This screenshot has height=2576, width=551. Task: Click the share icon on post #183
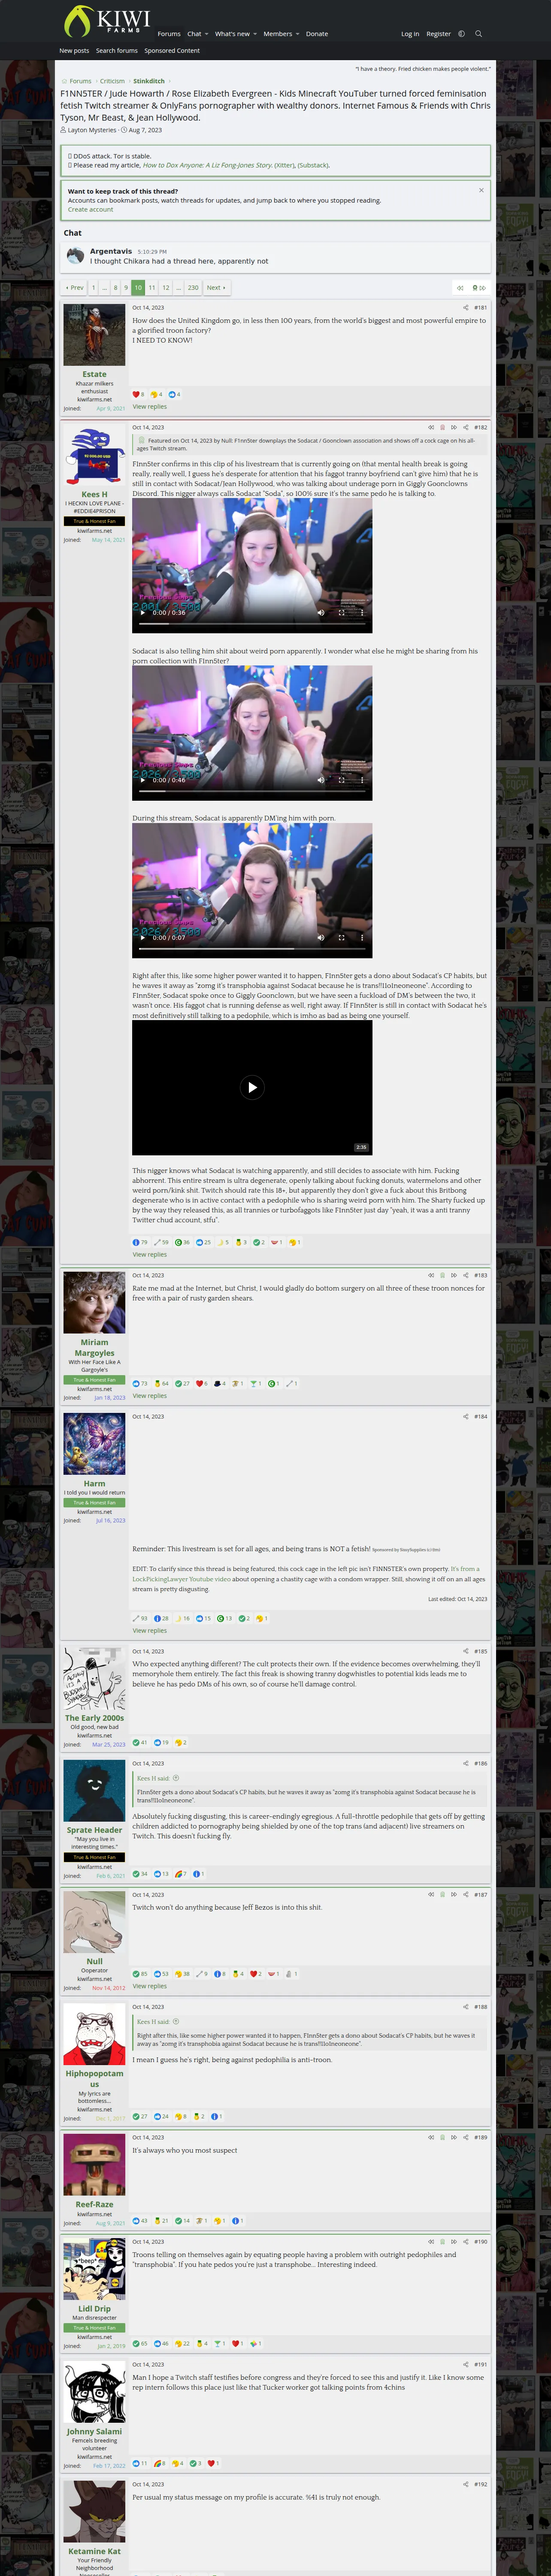(465, 1275)
